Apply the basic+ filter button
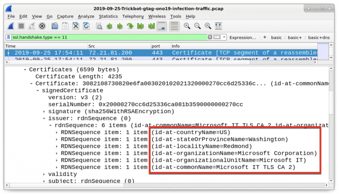 point(295,37)
